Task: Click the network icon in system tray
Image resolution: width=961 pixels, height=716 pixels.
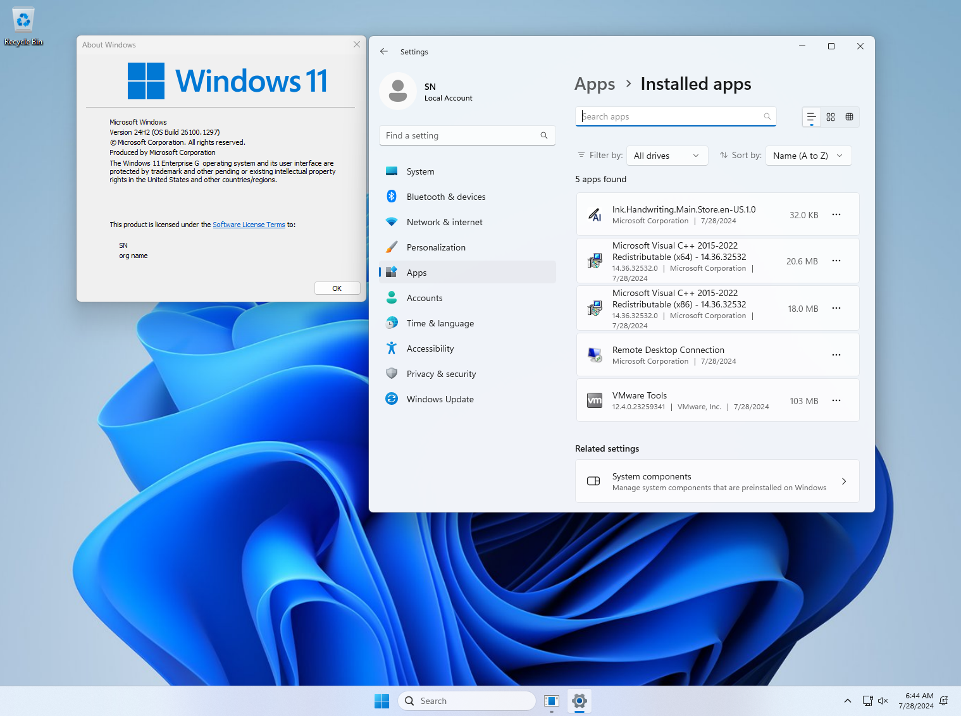Action: [868, 701]
